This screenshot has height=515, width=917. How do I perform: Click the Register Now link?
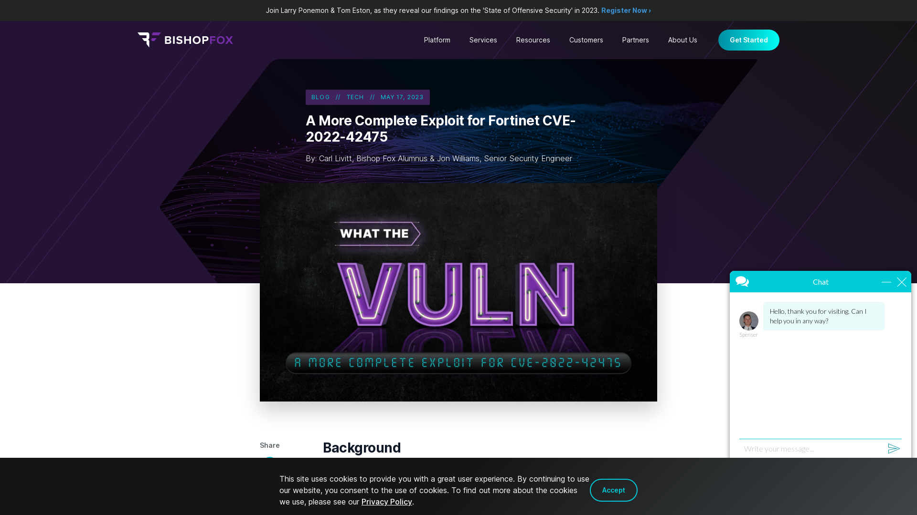click(626, 10)
